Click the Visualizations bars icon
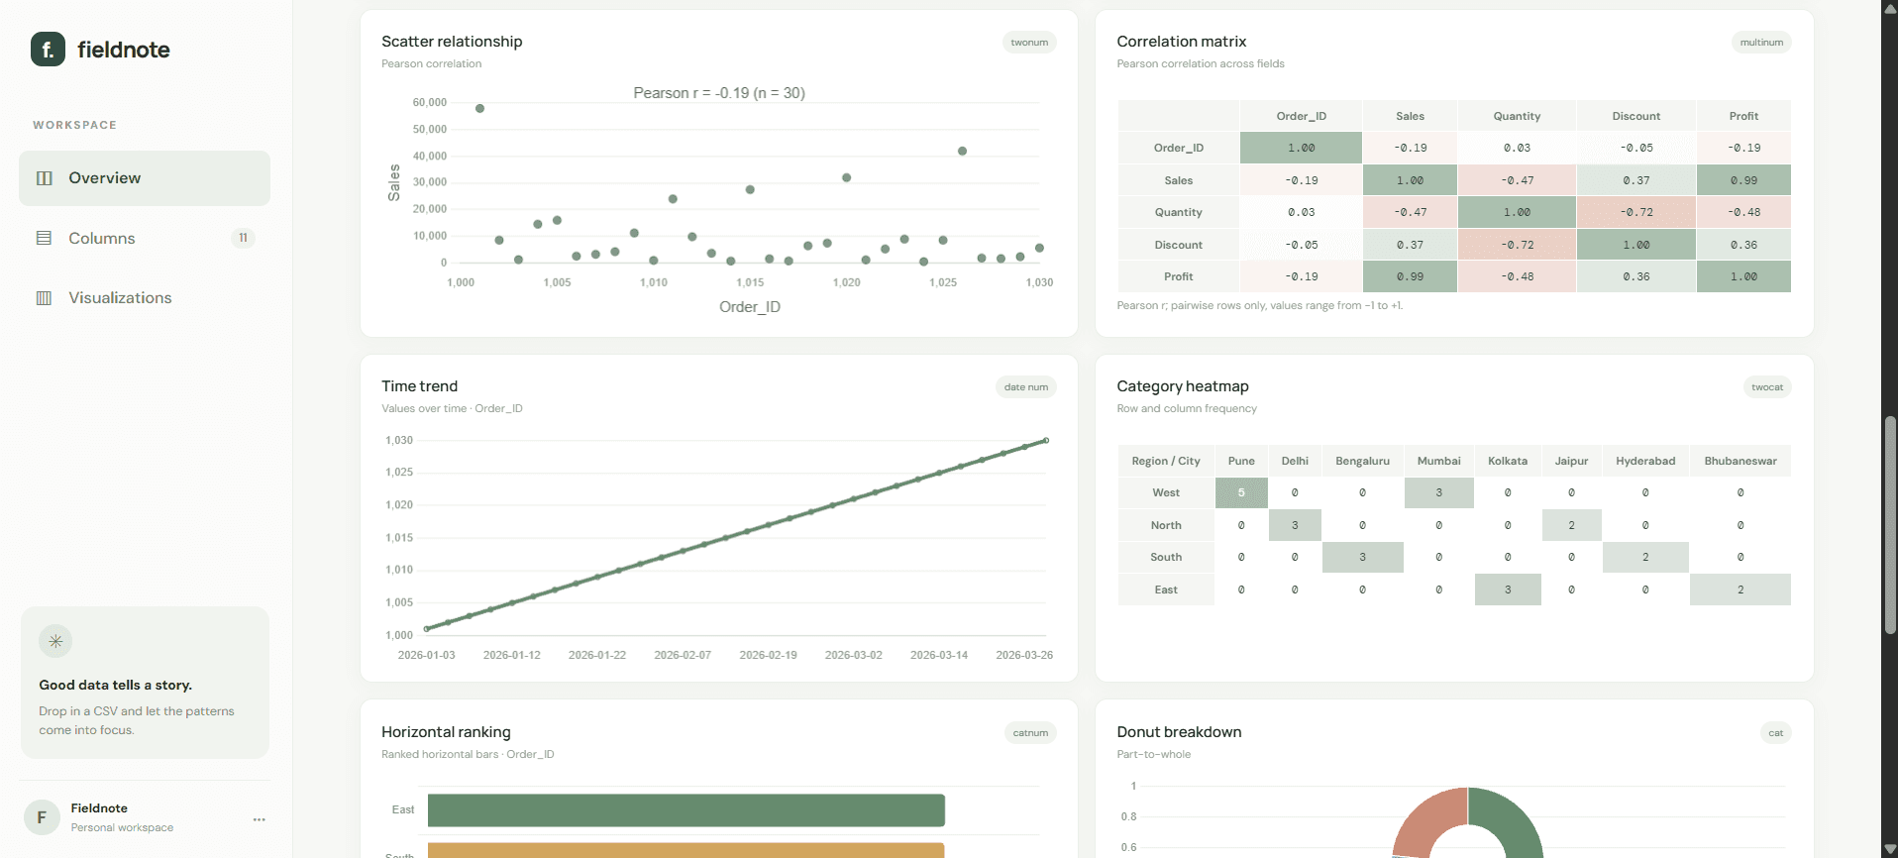1898x858 pixels. point(44,298)
